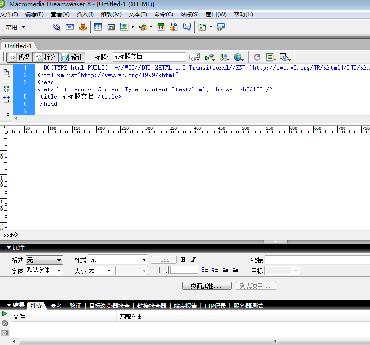Open the browser compatibility check icon
Screen dimensions: 370x345
point(195,57)
